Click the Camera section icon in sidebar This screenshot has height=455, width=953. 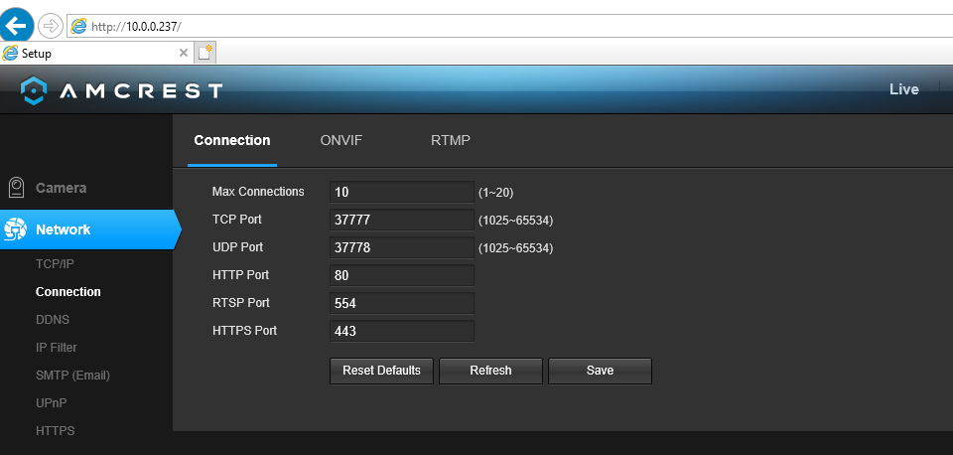click(x=17, y=188)
